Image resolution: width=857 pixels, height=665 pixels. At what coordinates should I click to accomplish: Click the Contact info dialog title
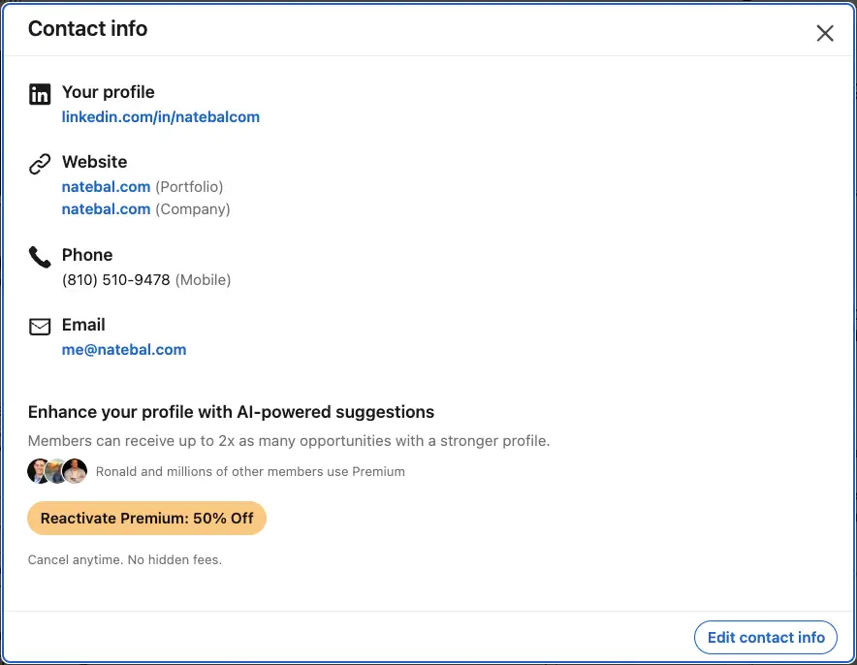[x=87, y=28]
